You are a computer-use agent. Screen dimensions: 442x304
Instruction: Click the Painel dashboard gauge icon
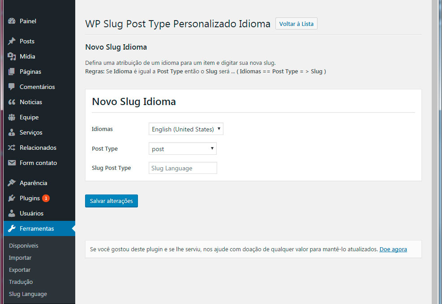pyautogui.click(x=12, y=21)
